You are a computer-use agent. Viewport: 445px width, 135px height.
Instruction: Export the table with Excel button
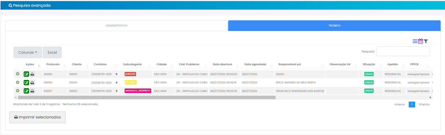52,52
